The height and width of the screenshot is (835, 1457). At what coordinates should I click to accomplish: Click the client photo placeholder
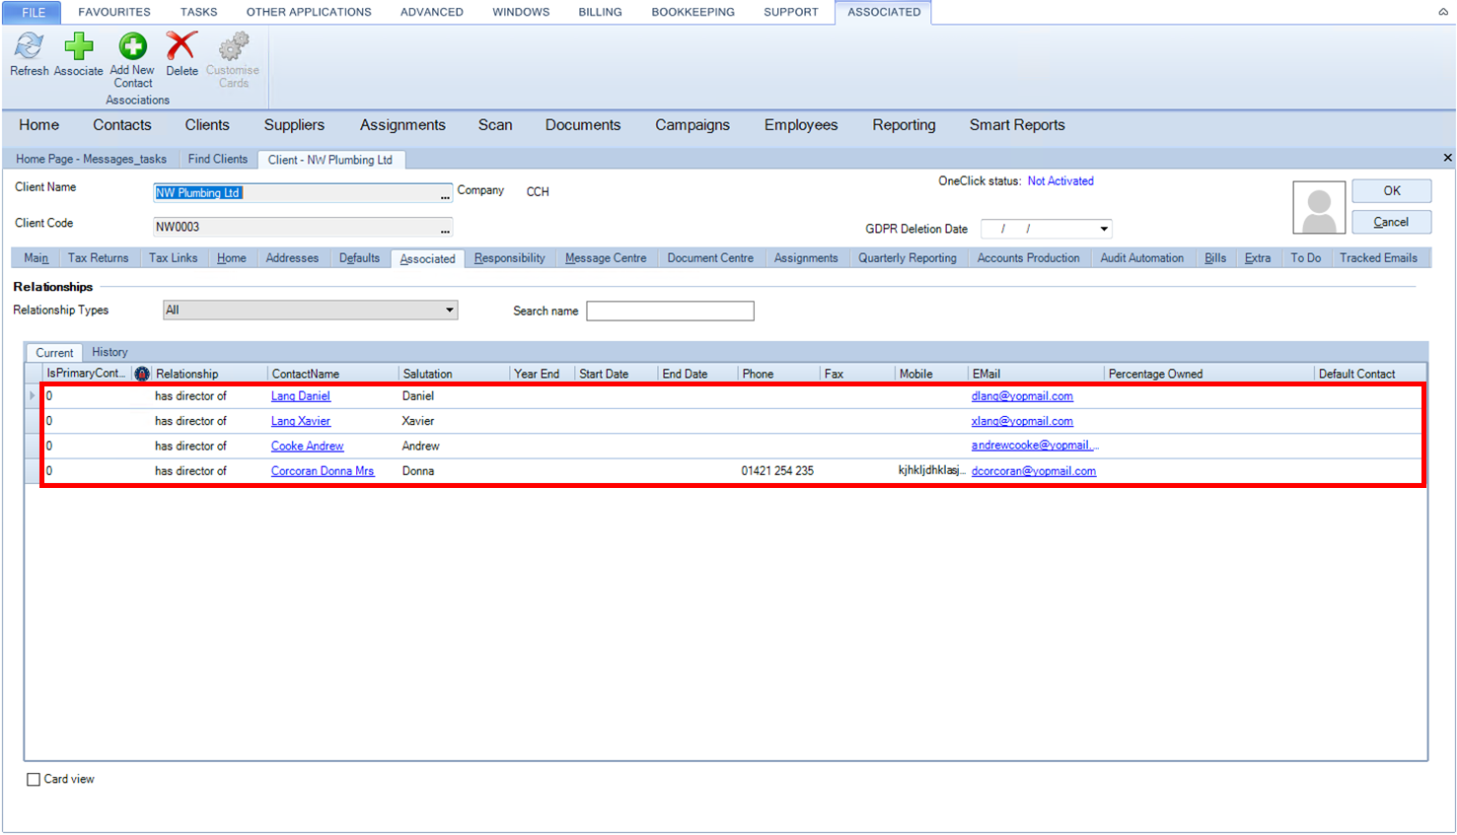pos(1319,207)
